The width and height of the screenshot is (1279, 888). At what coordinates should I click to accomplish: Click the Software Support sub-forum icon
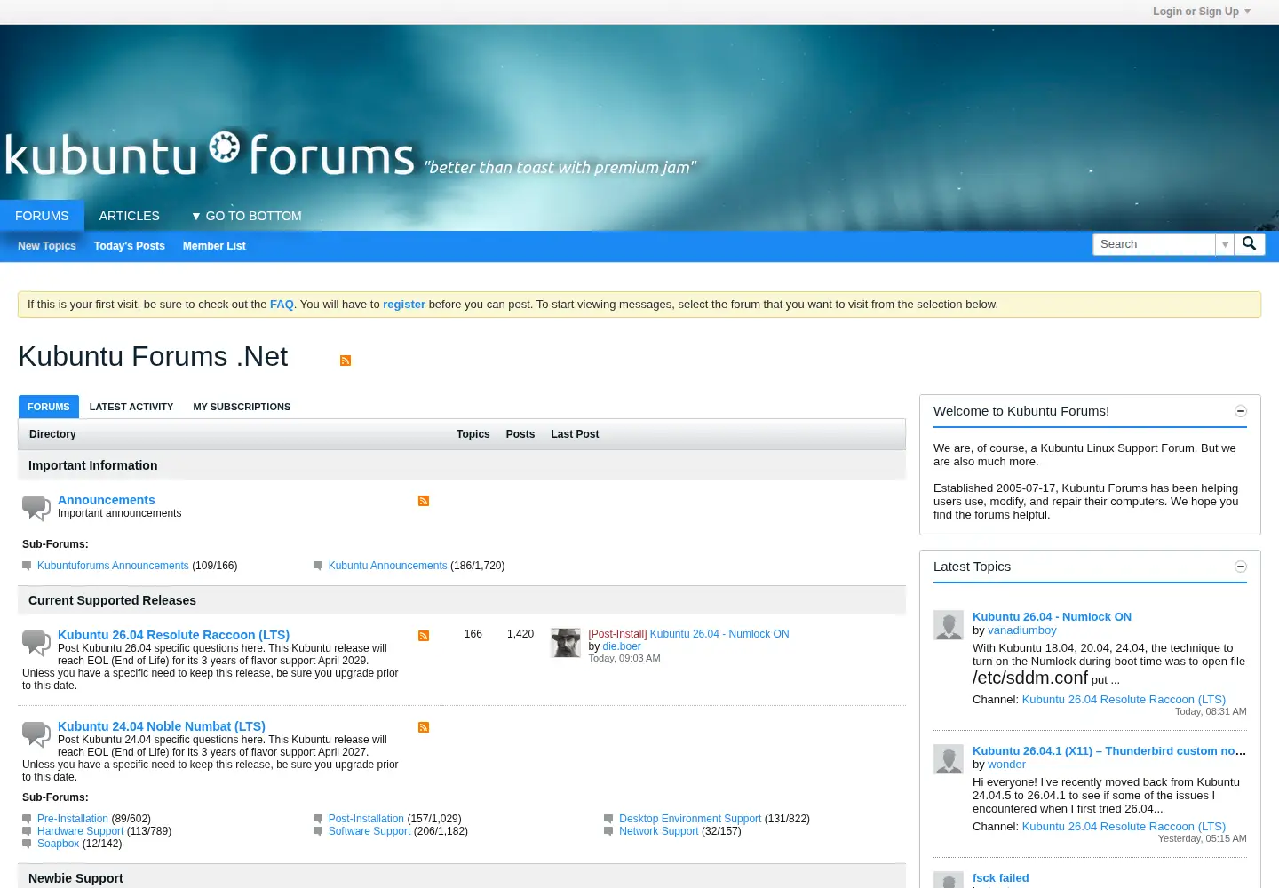pyautogui.click(x=318, y=831)
